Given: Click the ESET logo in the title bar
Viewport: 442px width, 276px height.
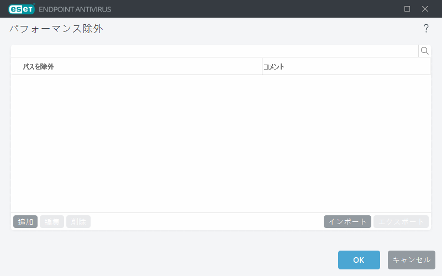Looking at the screenshot, I should (22, 9).
